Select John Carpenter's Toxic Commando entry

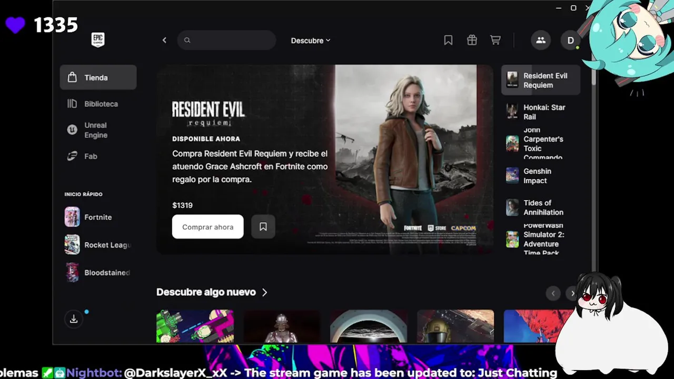click(x=541, y=144)
